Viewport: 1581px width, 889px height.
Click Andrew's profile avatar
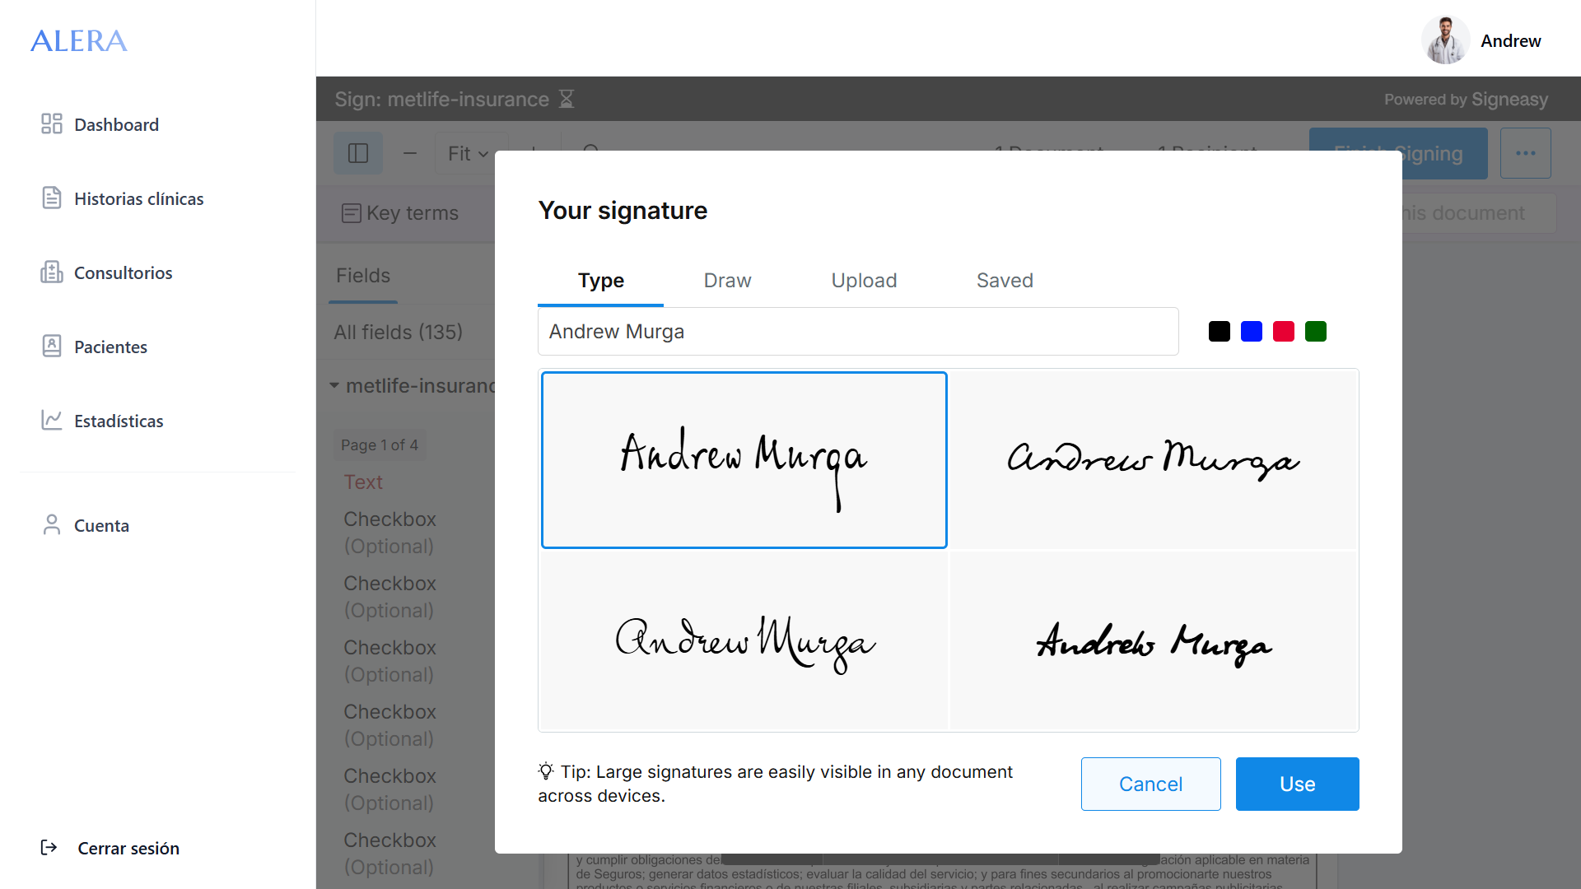[x=1446, y=40]
